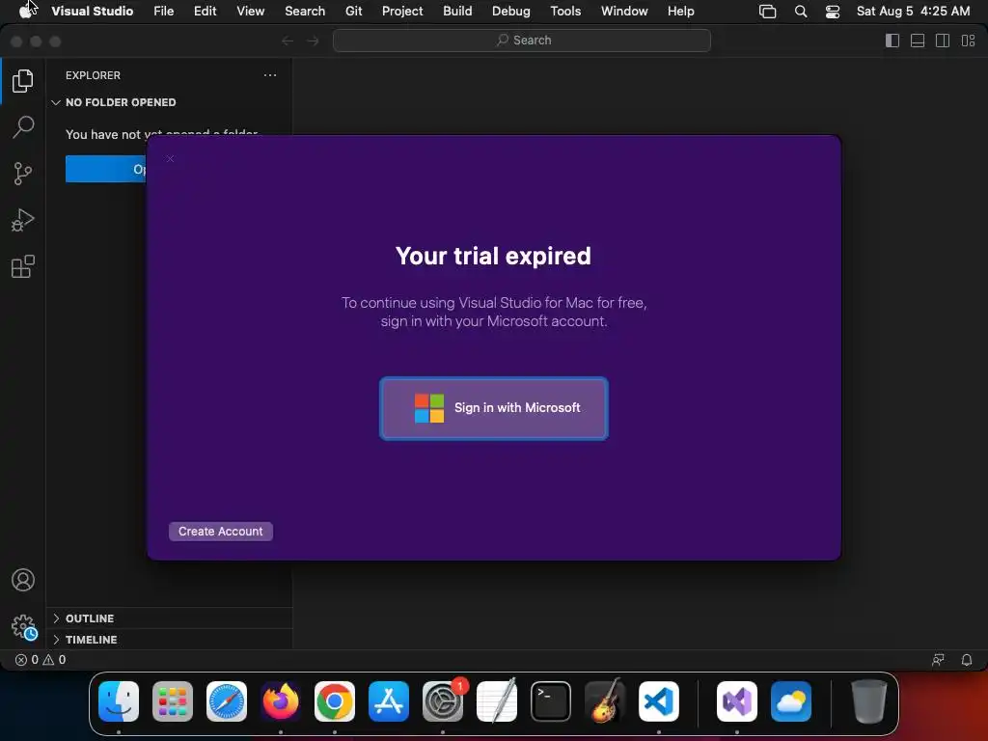Open the Source Control view icon
The width and height of the screenshot is (988, 741).
(x=23, y=174)
